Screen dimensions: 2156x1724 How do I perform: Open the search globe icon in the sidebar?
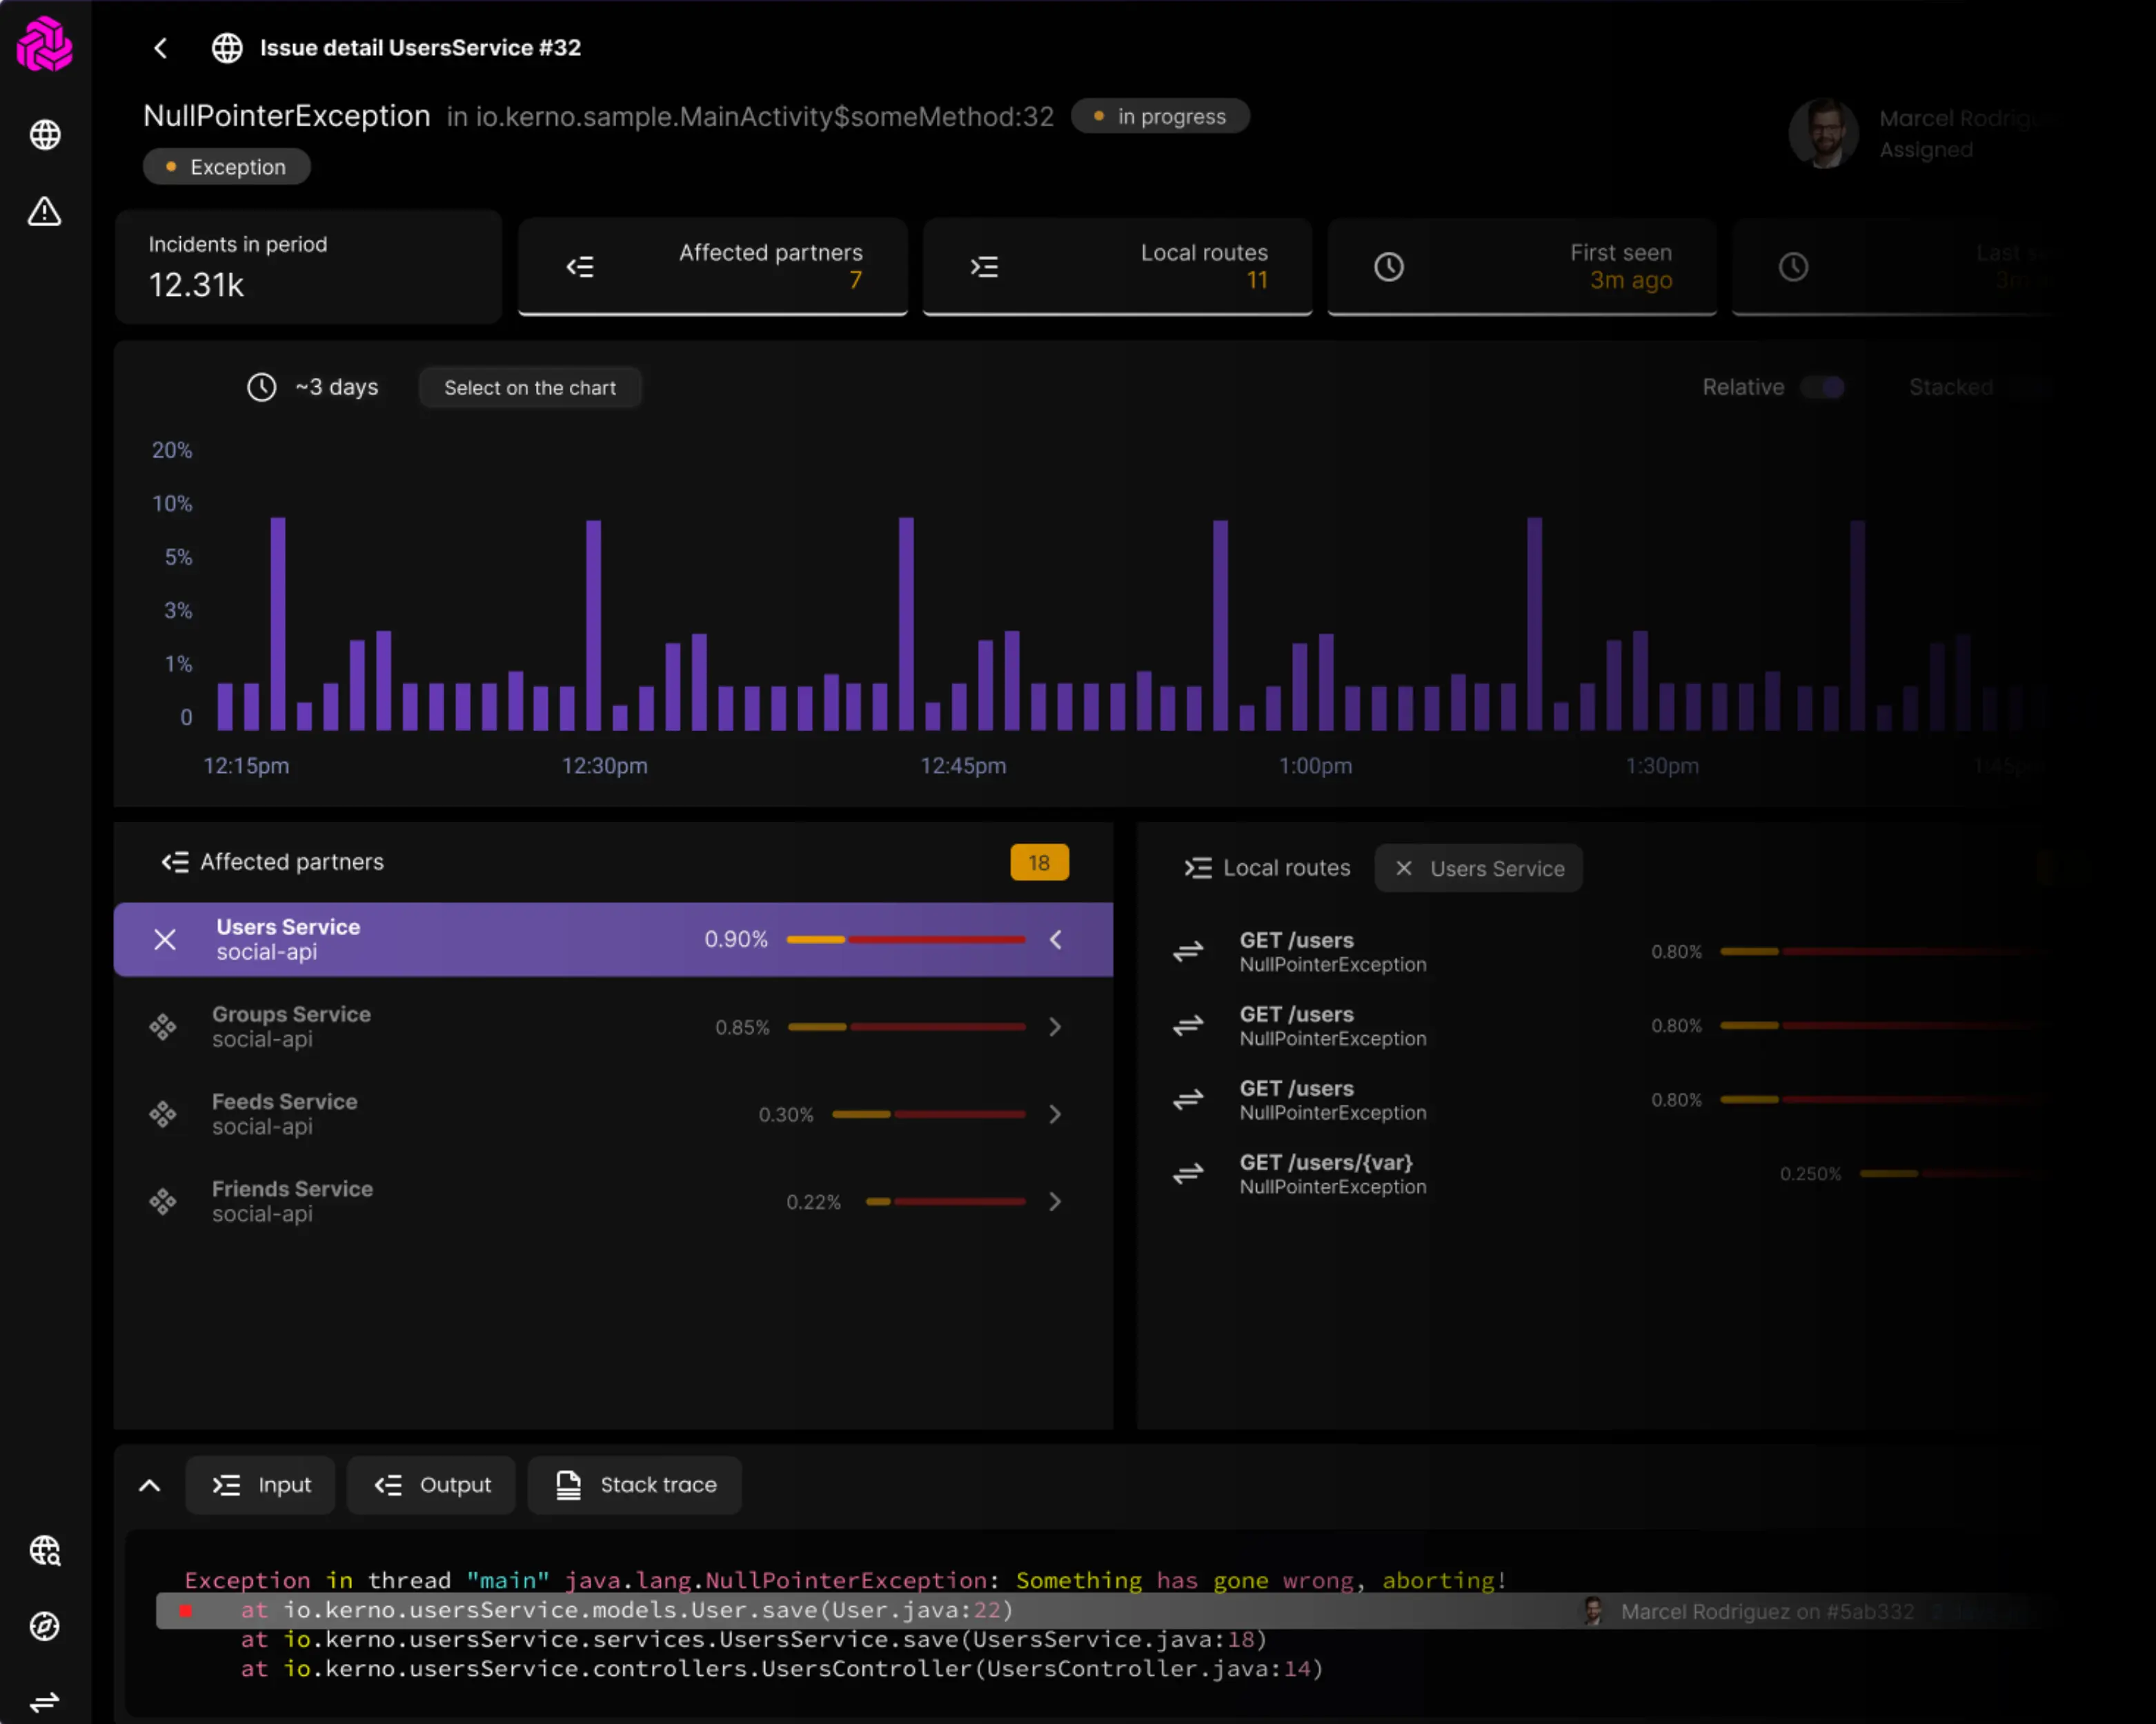coord(45,1551)
